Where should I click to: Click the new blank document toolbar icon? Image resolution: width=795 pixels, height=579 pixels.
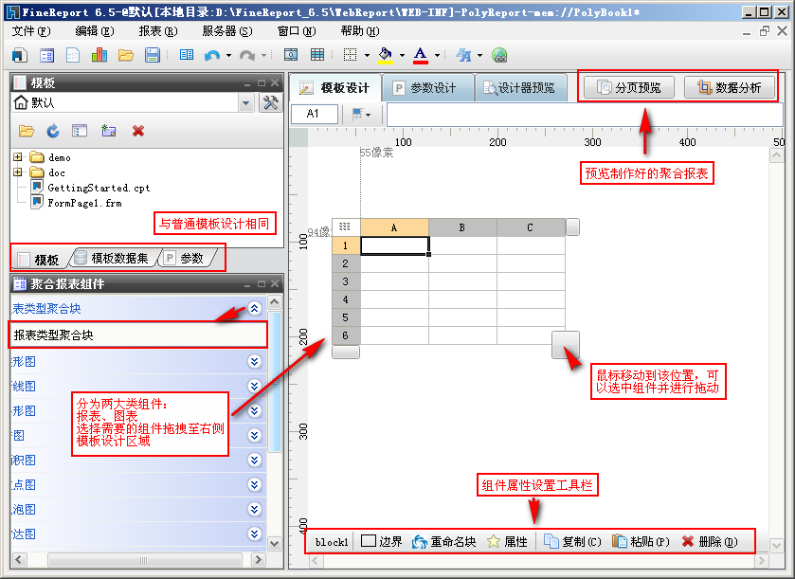[73, 55]
